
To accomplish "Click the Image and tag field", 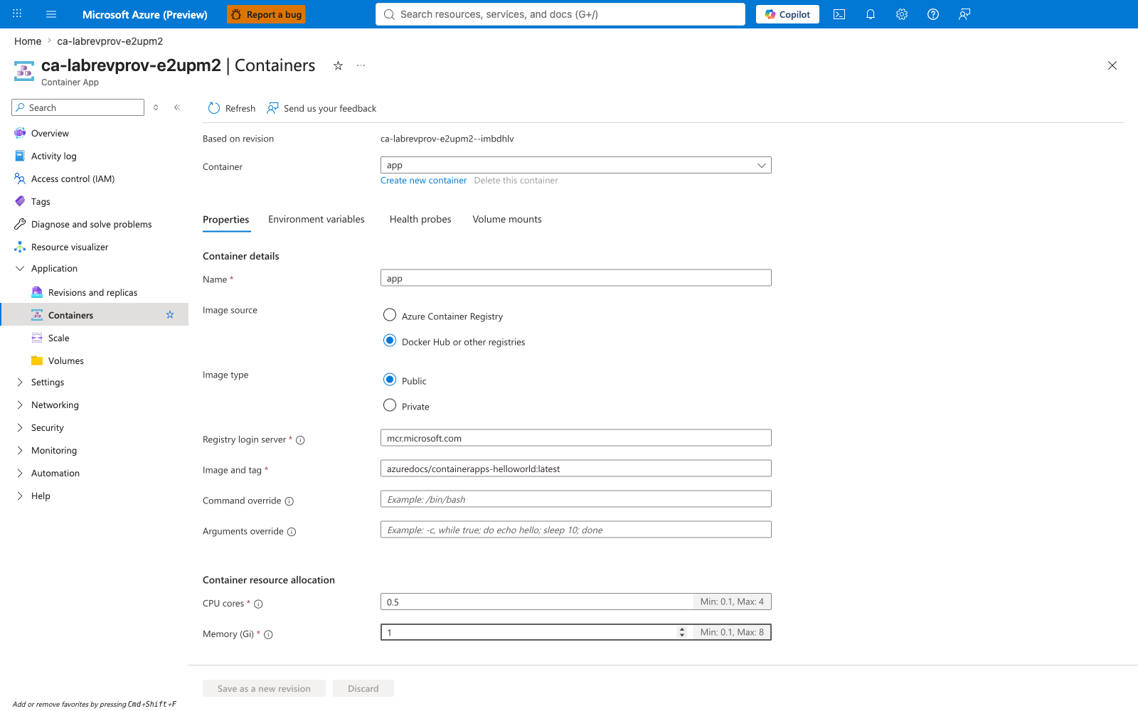I will pos(576,469).
